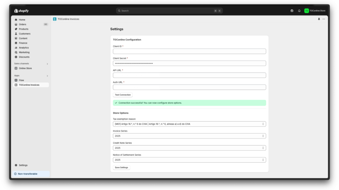Click the TS store avatar
Viewport: 339px width, 190px height.
307,11
